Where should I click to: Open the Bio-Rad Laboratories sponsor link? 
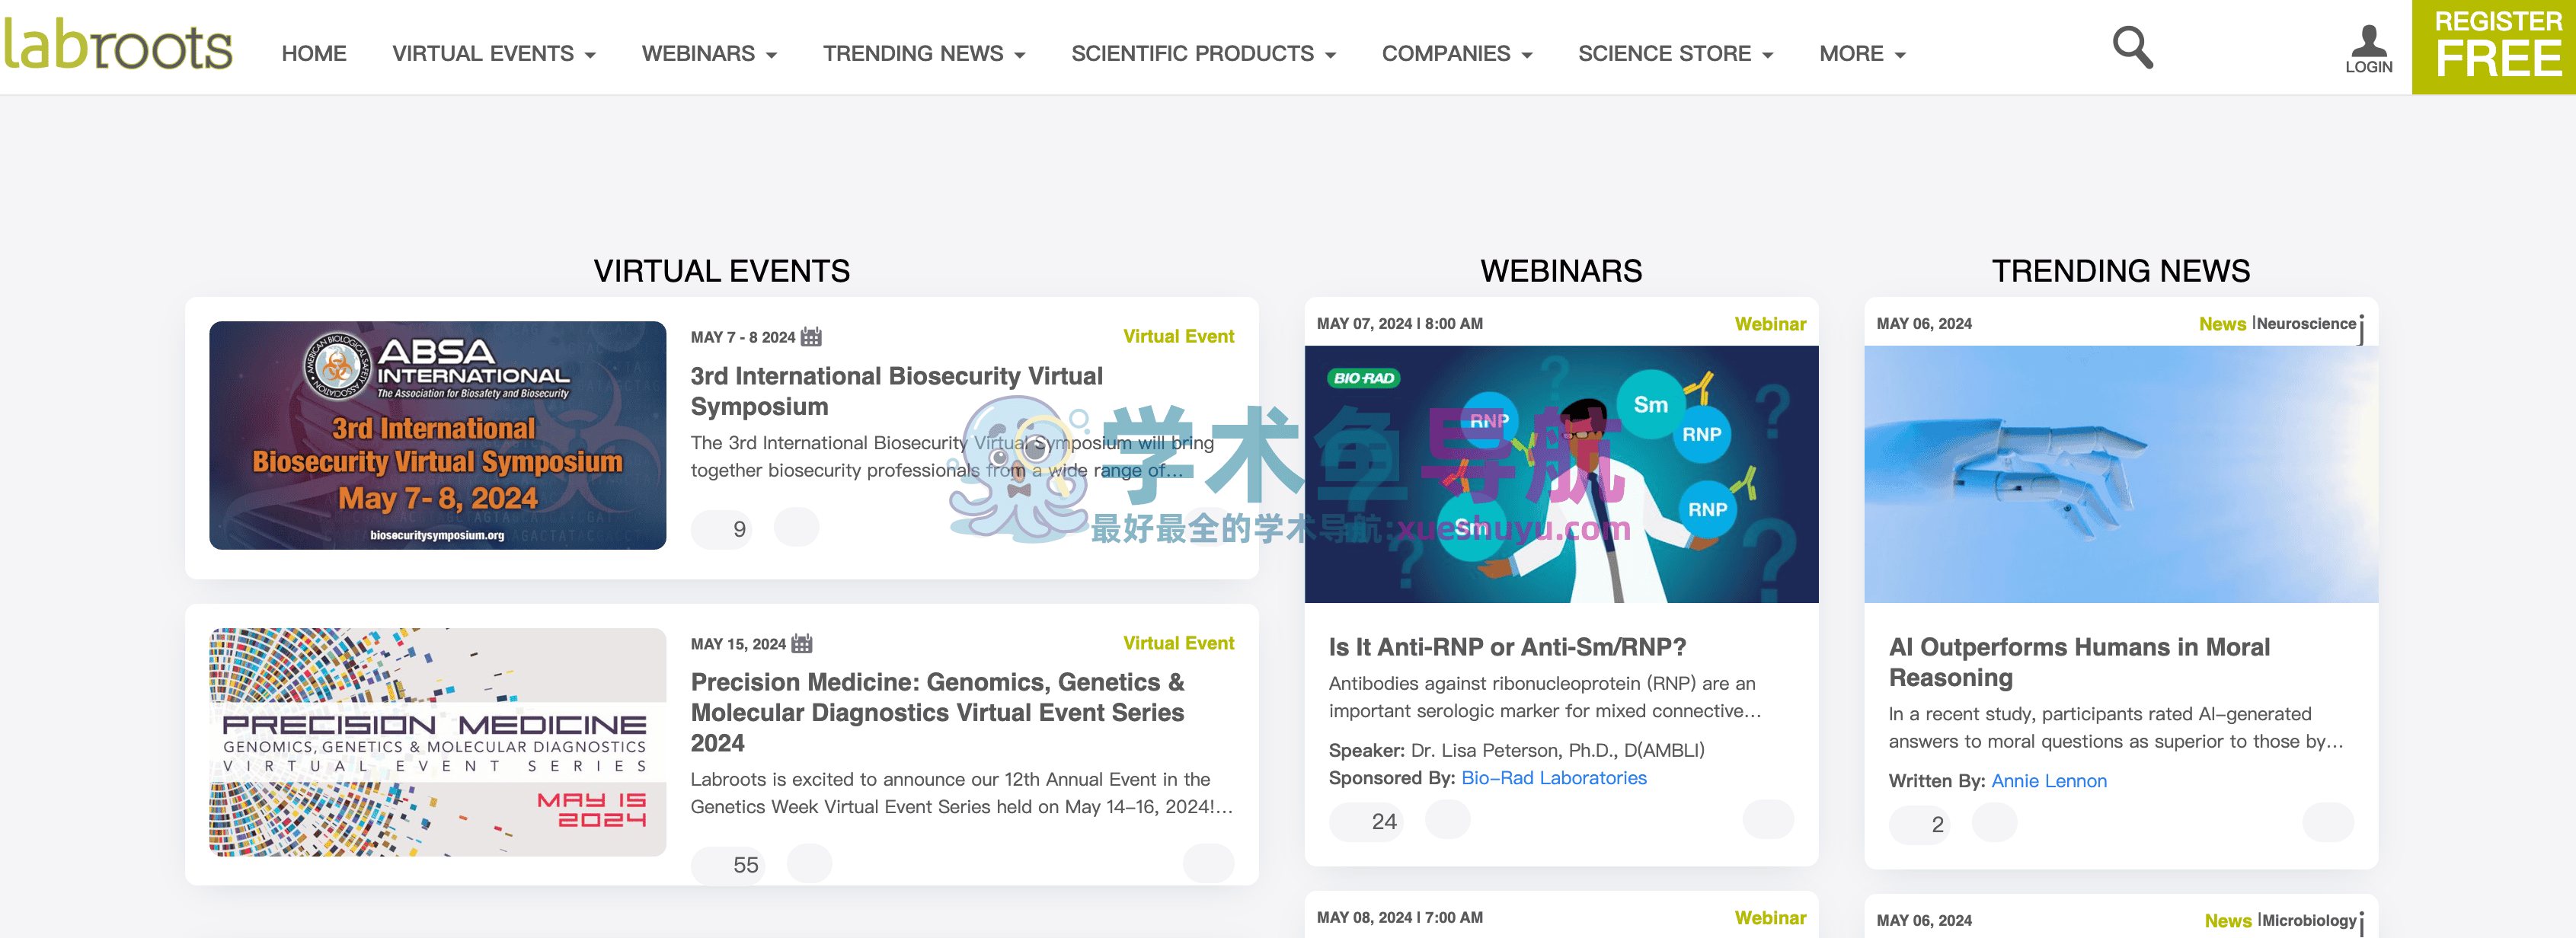click(1553, 777)
